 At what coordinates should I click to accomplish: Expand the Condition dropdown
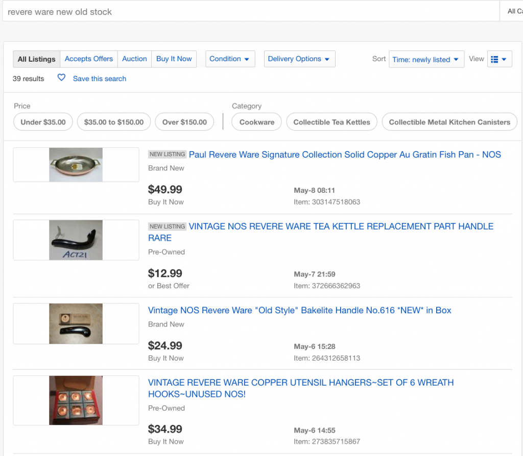(x=230, y=59)
